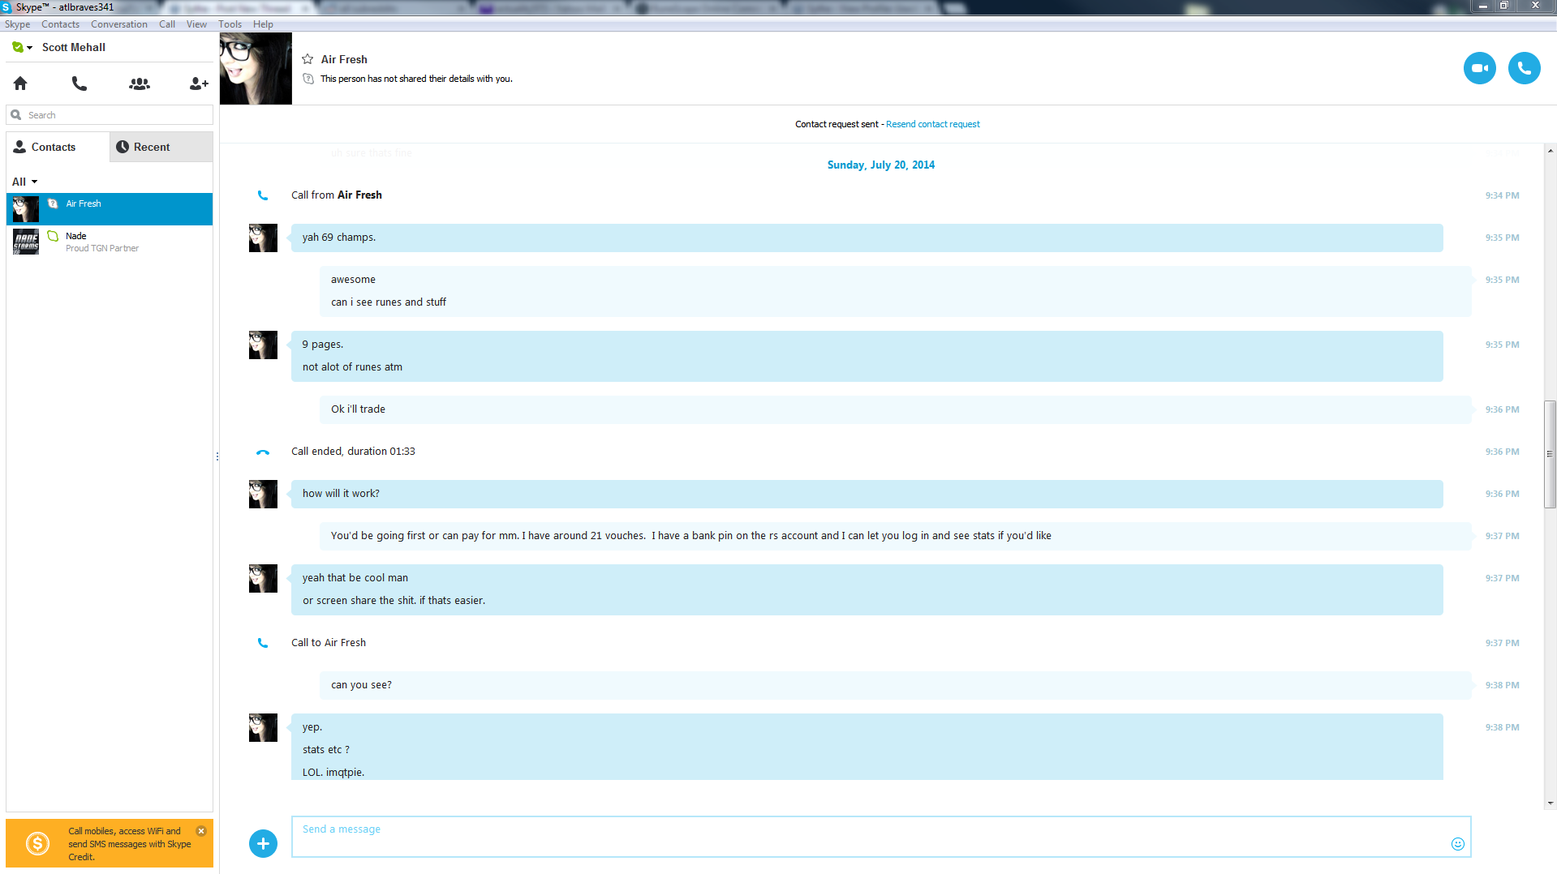Screen dimensions: 1557x874
Task: Click the scrollbar up arrow
Action: click(1551, 151)
